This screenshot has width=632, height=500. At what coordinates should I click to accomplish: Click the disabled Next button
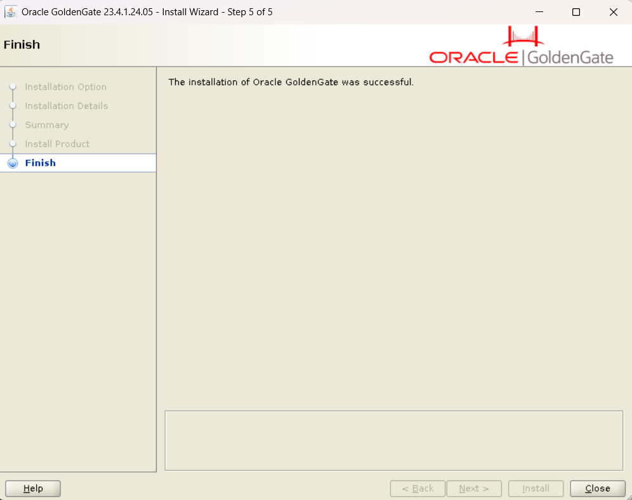pyautogui.click(x=474, y=489)
